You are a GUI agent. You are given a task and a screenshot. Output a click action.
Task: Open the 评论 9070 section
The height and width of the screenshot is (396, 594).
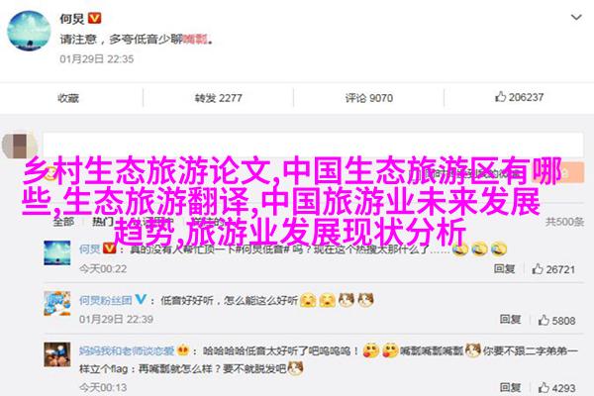tap(368, 98)
